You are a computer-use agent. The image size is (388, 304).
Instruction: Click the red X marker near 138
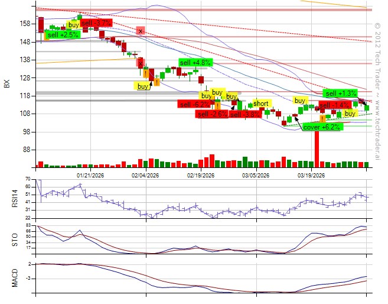[x=141, y=62]
